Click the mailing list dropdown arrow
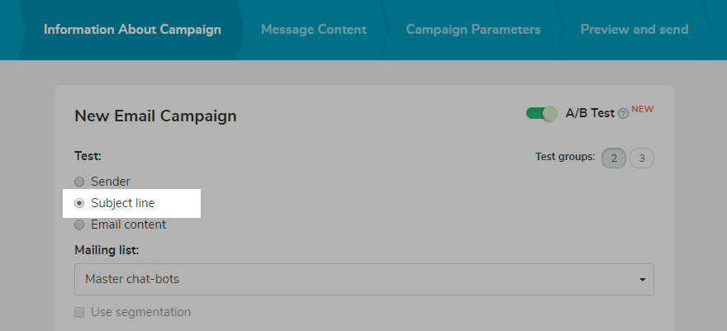Viewport: 727px width, 331px height. point(643,280)
